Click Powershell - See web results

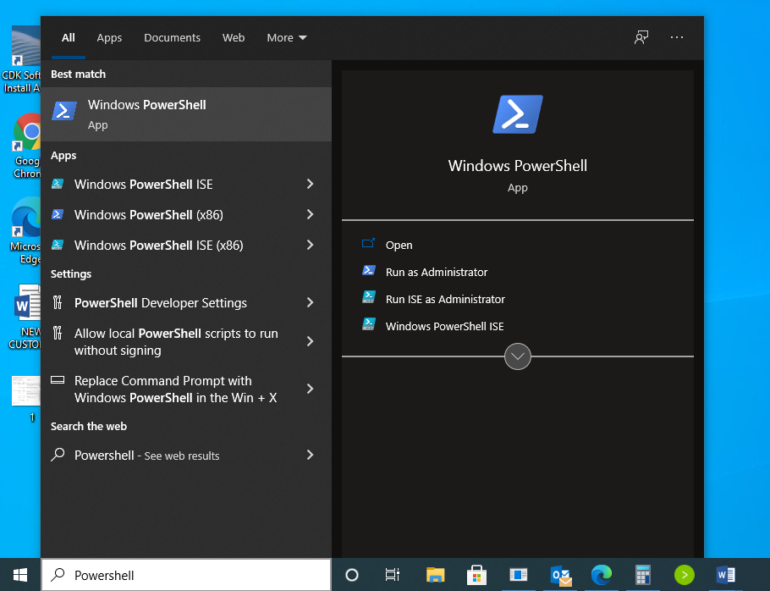[147, 456]
